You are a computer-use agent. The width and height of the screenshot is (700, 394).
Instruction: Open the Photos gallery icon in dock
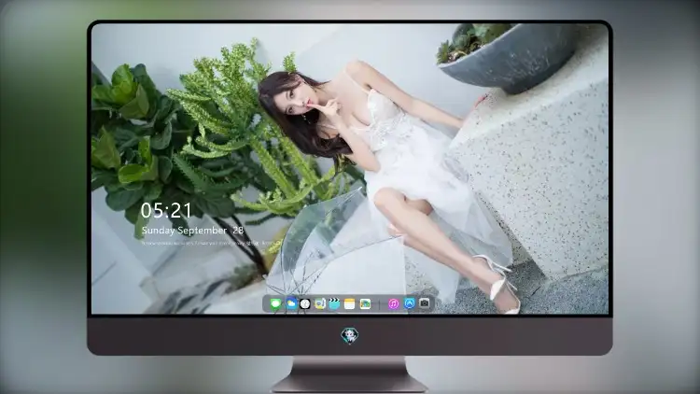pyautogui.click(x=365, y=304)
